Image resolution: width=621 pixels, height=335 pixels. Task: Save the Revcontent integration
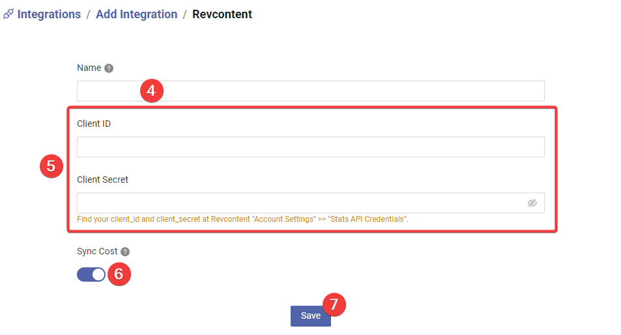click(310, 315)
